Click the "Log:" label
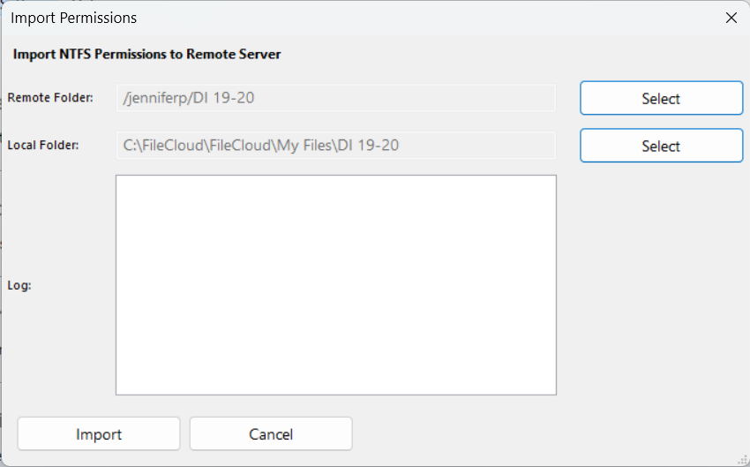 [19, 285]
